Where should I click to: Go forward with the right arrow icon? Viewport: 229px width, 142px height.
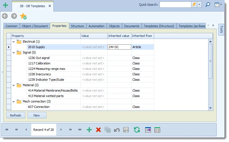pos(14,16)
